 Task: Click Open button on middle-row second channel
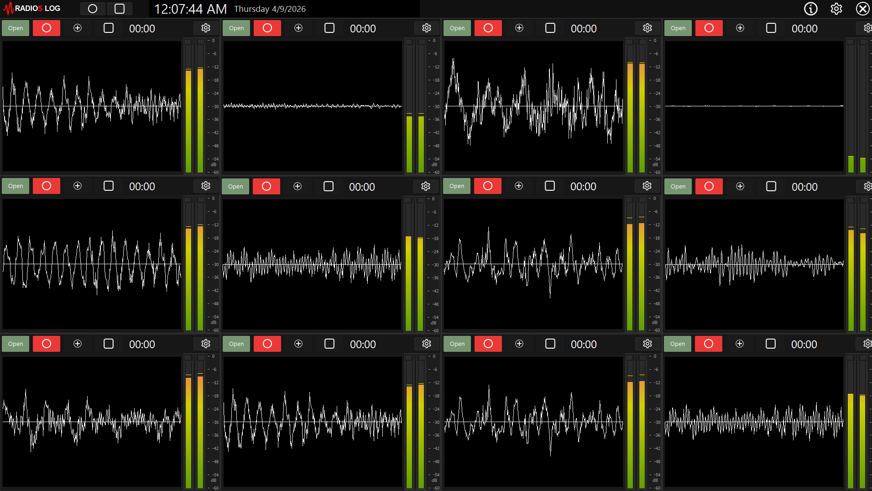point(235,187)
